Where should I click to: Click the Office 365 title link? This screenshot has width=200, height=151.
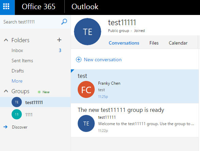click(39, 6)
